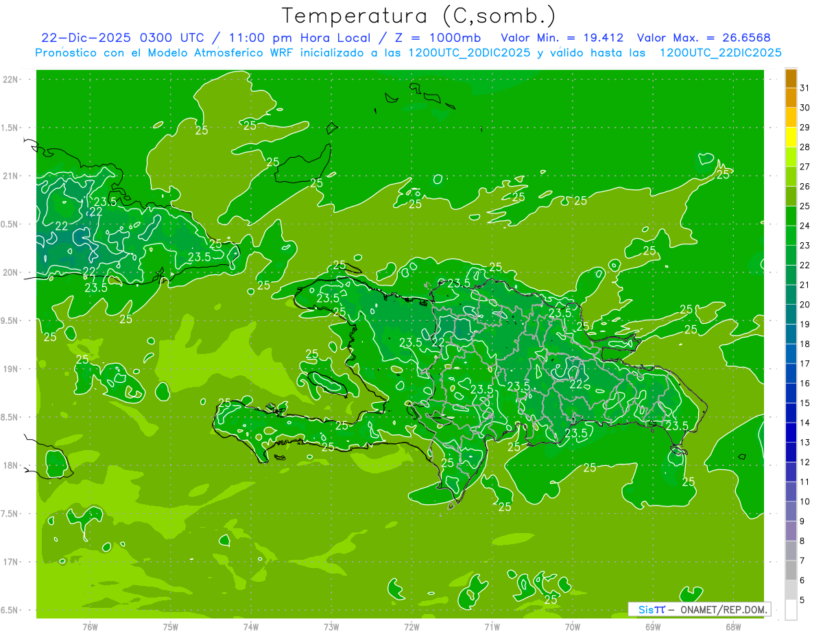Click the '76W' longitude axis label
The width and height of the screenshot is (823, 636).
tap(90, 627)
